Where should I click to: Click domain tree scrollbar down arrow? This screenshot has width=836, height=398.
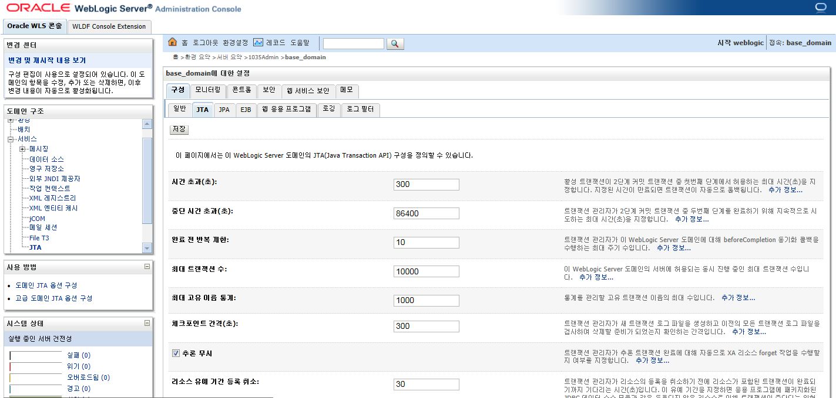147,249
